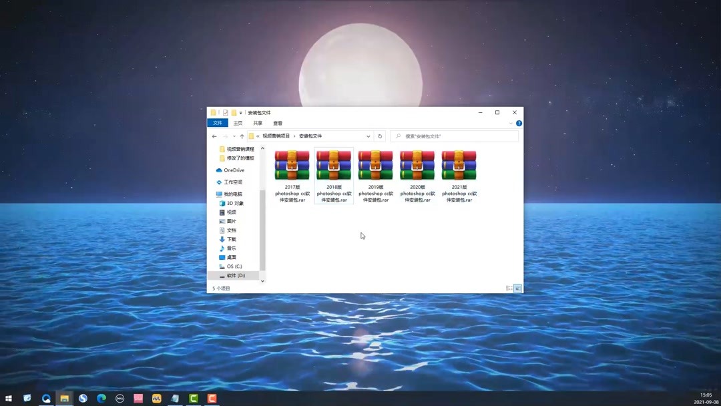Click the Back navigation arrow
721x406 pixels.
(x=214, y=136)
